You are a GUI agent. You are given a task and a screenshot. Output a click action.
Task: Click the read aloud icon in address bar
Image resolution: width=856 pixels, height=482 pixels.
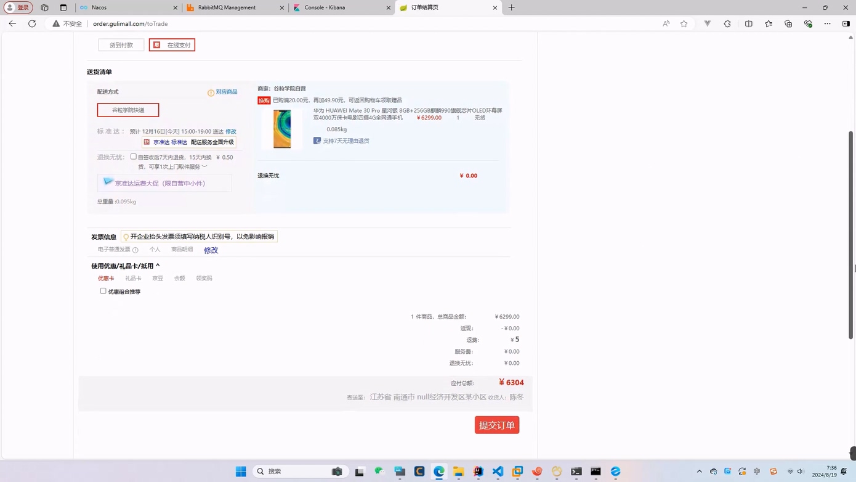(x=666, y=23)
